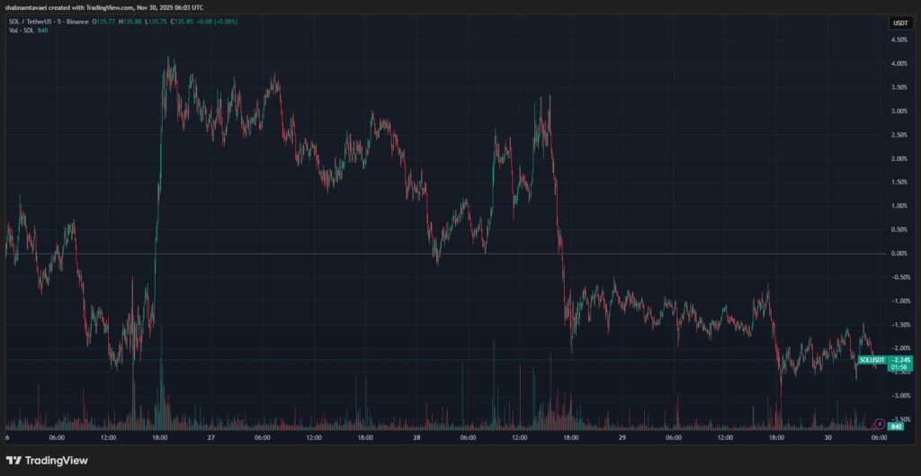This screenshot has height=476, width=921.
Task: Click the purple lightning bolt icon
Action: 879,423
